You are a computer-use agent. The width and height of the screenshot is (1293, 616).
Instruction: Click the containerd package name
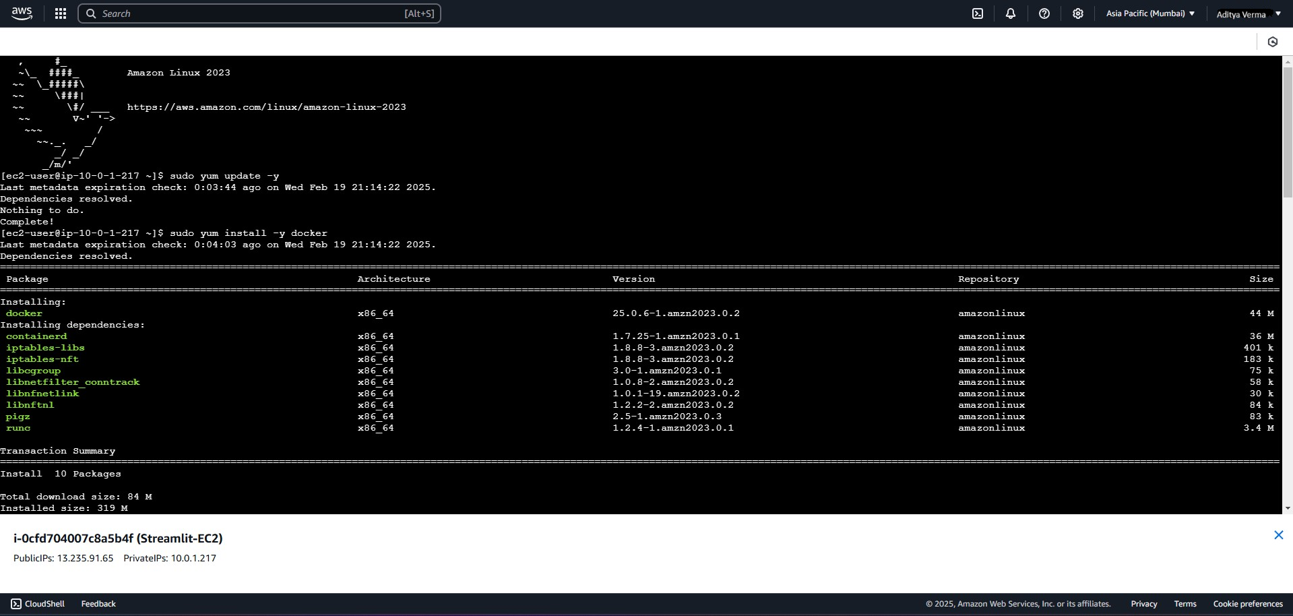point(36,336)
